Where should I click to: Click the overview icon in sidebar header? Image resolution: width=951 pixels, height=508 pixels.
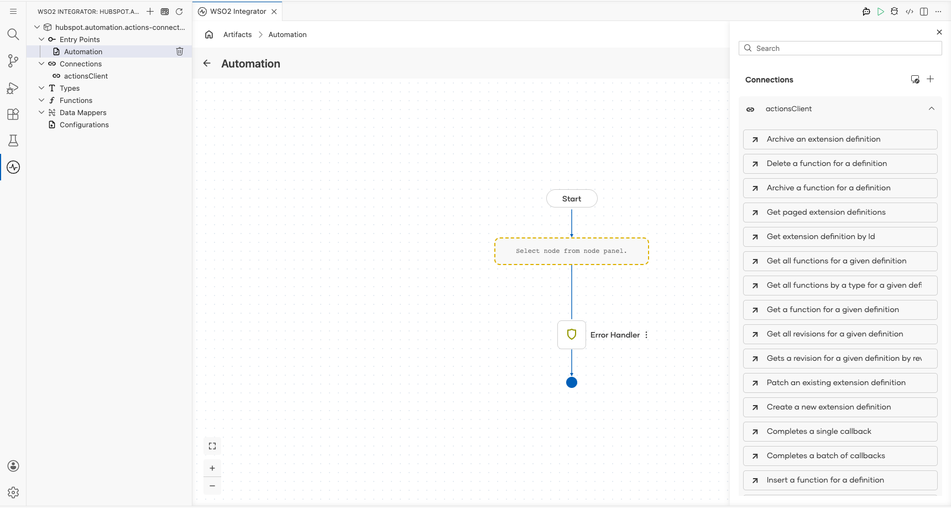165,11
